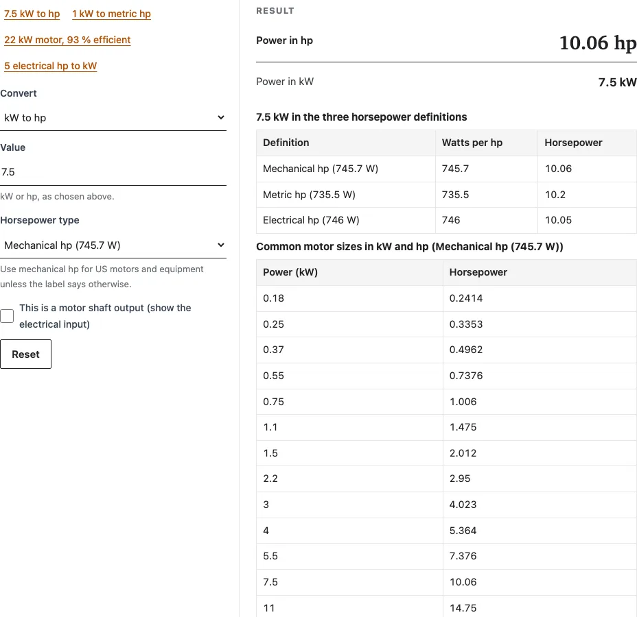Enable the motor shaft output checkbox

[x=7, y=316]
